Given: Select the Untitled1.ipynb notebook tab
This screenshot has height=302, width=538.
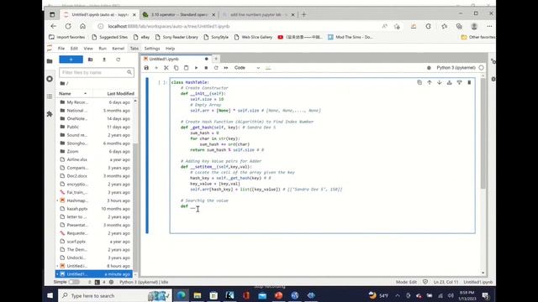Looking at the screenshot, I should click(x=175, y=59).
